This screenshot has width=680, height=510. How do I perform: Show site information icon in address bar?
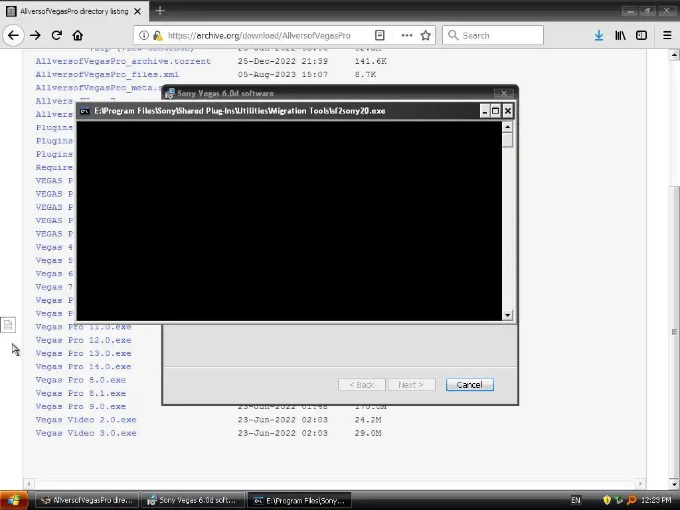144,35
